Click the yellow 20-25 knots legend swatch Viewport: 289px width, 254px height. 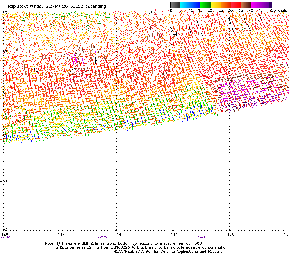tap(216, 5)
